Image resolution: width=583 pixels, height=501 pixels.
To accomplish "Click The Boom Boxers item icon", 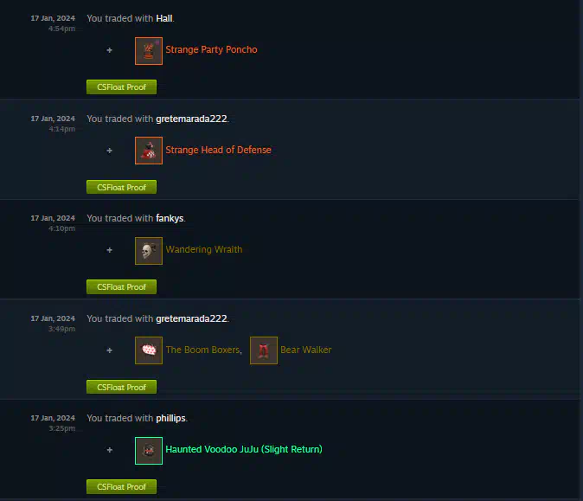I will click(149, 350).
